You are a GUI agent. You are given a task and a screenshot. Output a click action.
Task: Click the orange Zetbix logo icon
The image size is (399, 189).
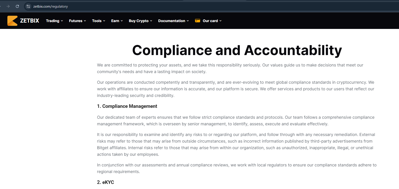[x=12, y=21]
